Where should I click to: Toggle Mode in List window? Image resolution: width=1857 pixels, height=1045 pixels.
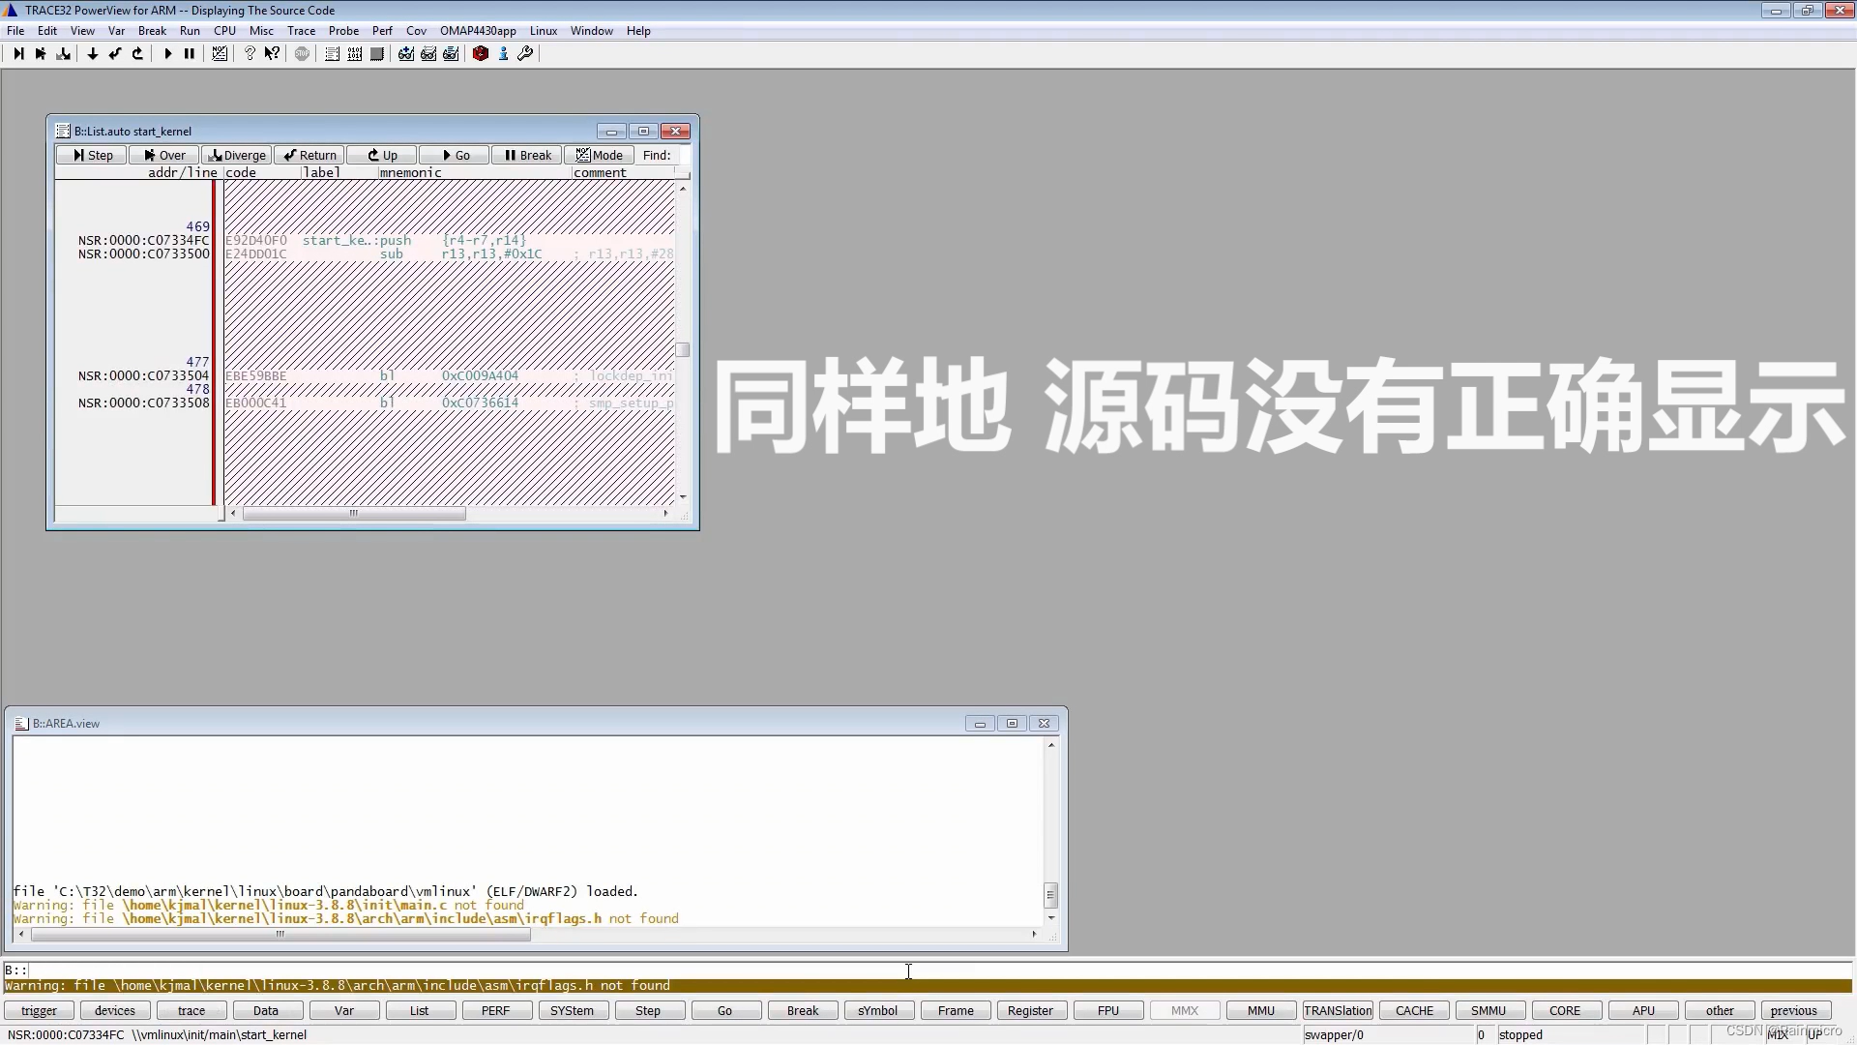(599, 155)
